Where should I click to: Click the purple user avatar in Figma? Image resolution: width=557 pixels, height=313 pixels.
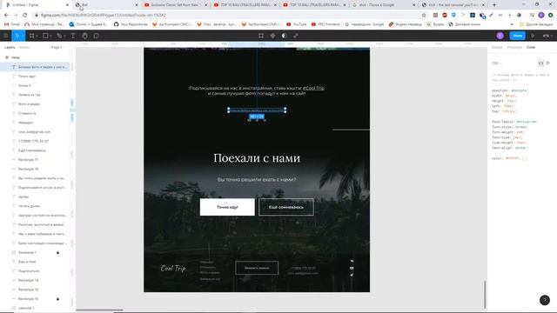(x=500, y=36)
